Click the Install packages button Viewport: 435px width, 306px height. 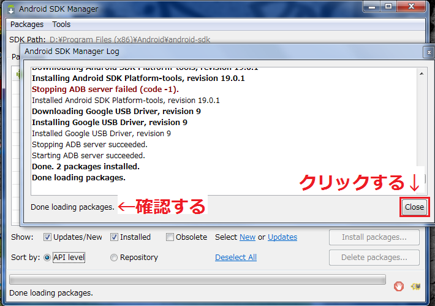374,237
